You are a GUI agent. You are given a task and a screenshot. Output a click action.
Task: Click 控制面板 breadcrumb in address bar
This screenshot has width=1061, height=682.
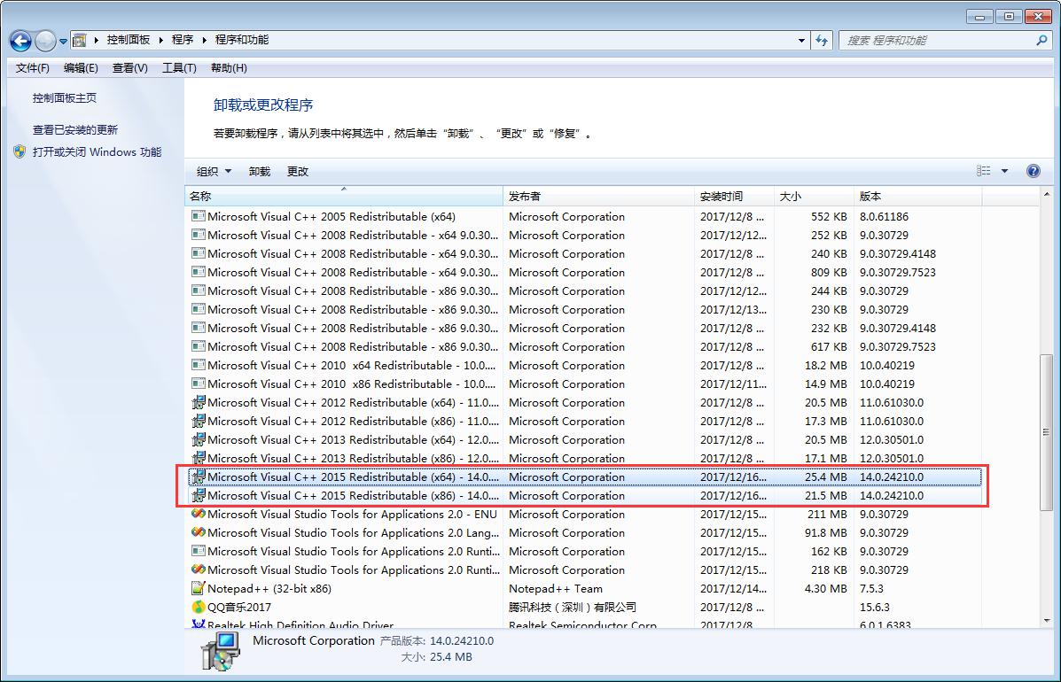point(128,40)
